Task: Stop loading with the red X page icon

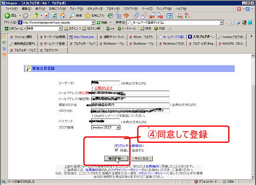Action: tap(47, 16)
